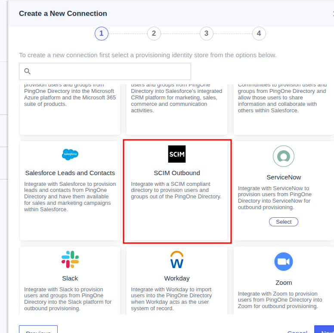Click the Salesforce Communities card description
The width and height of the screenshot is (334, 333).
[x=282, y=99]
